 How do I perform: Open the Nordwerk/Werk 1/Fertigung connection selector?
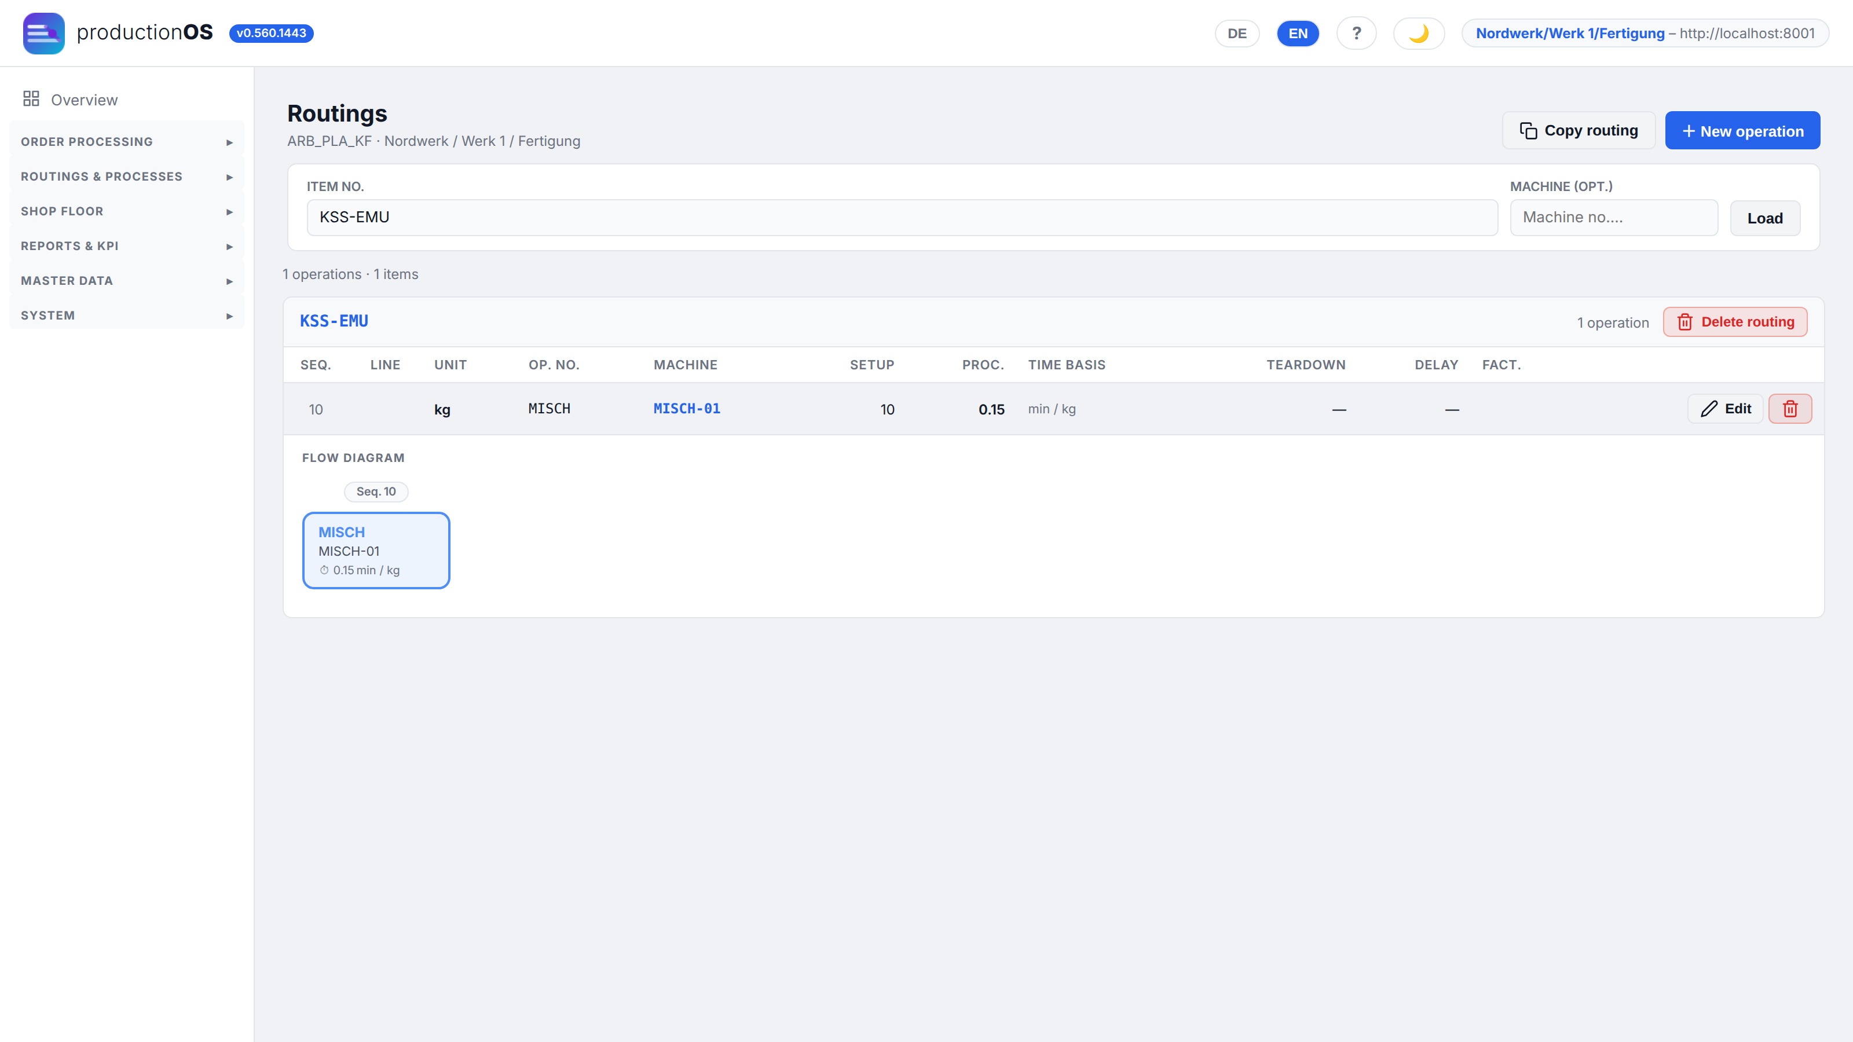point(1645,33)
